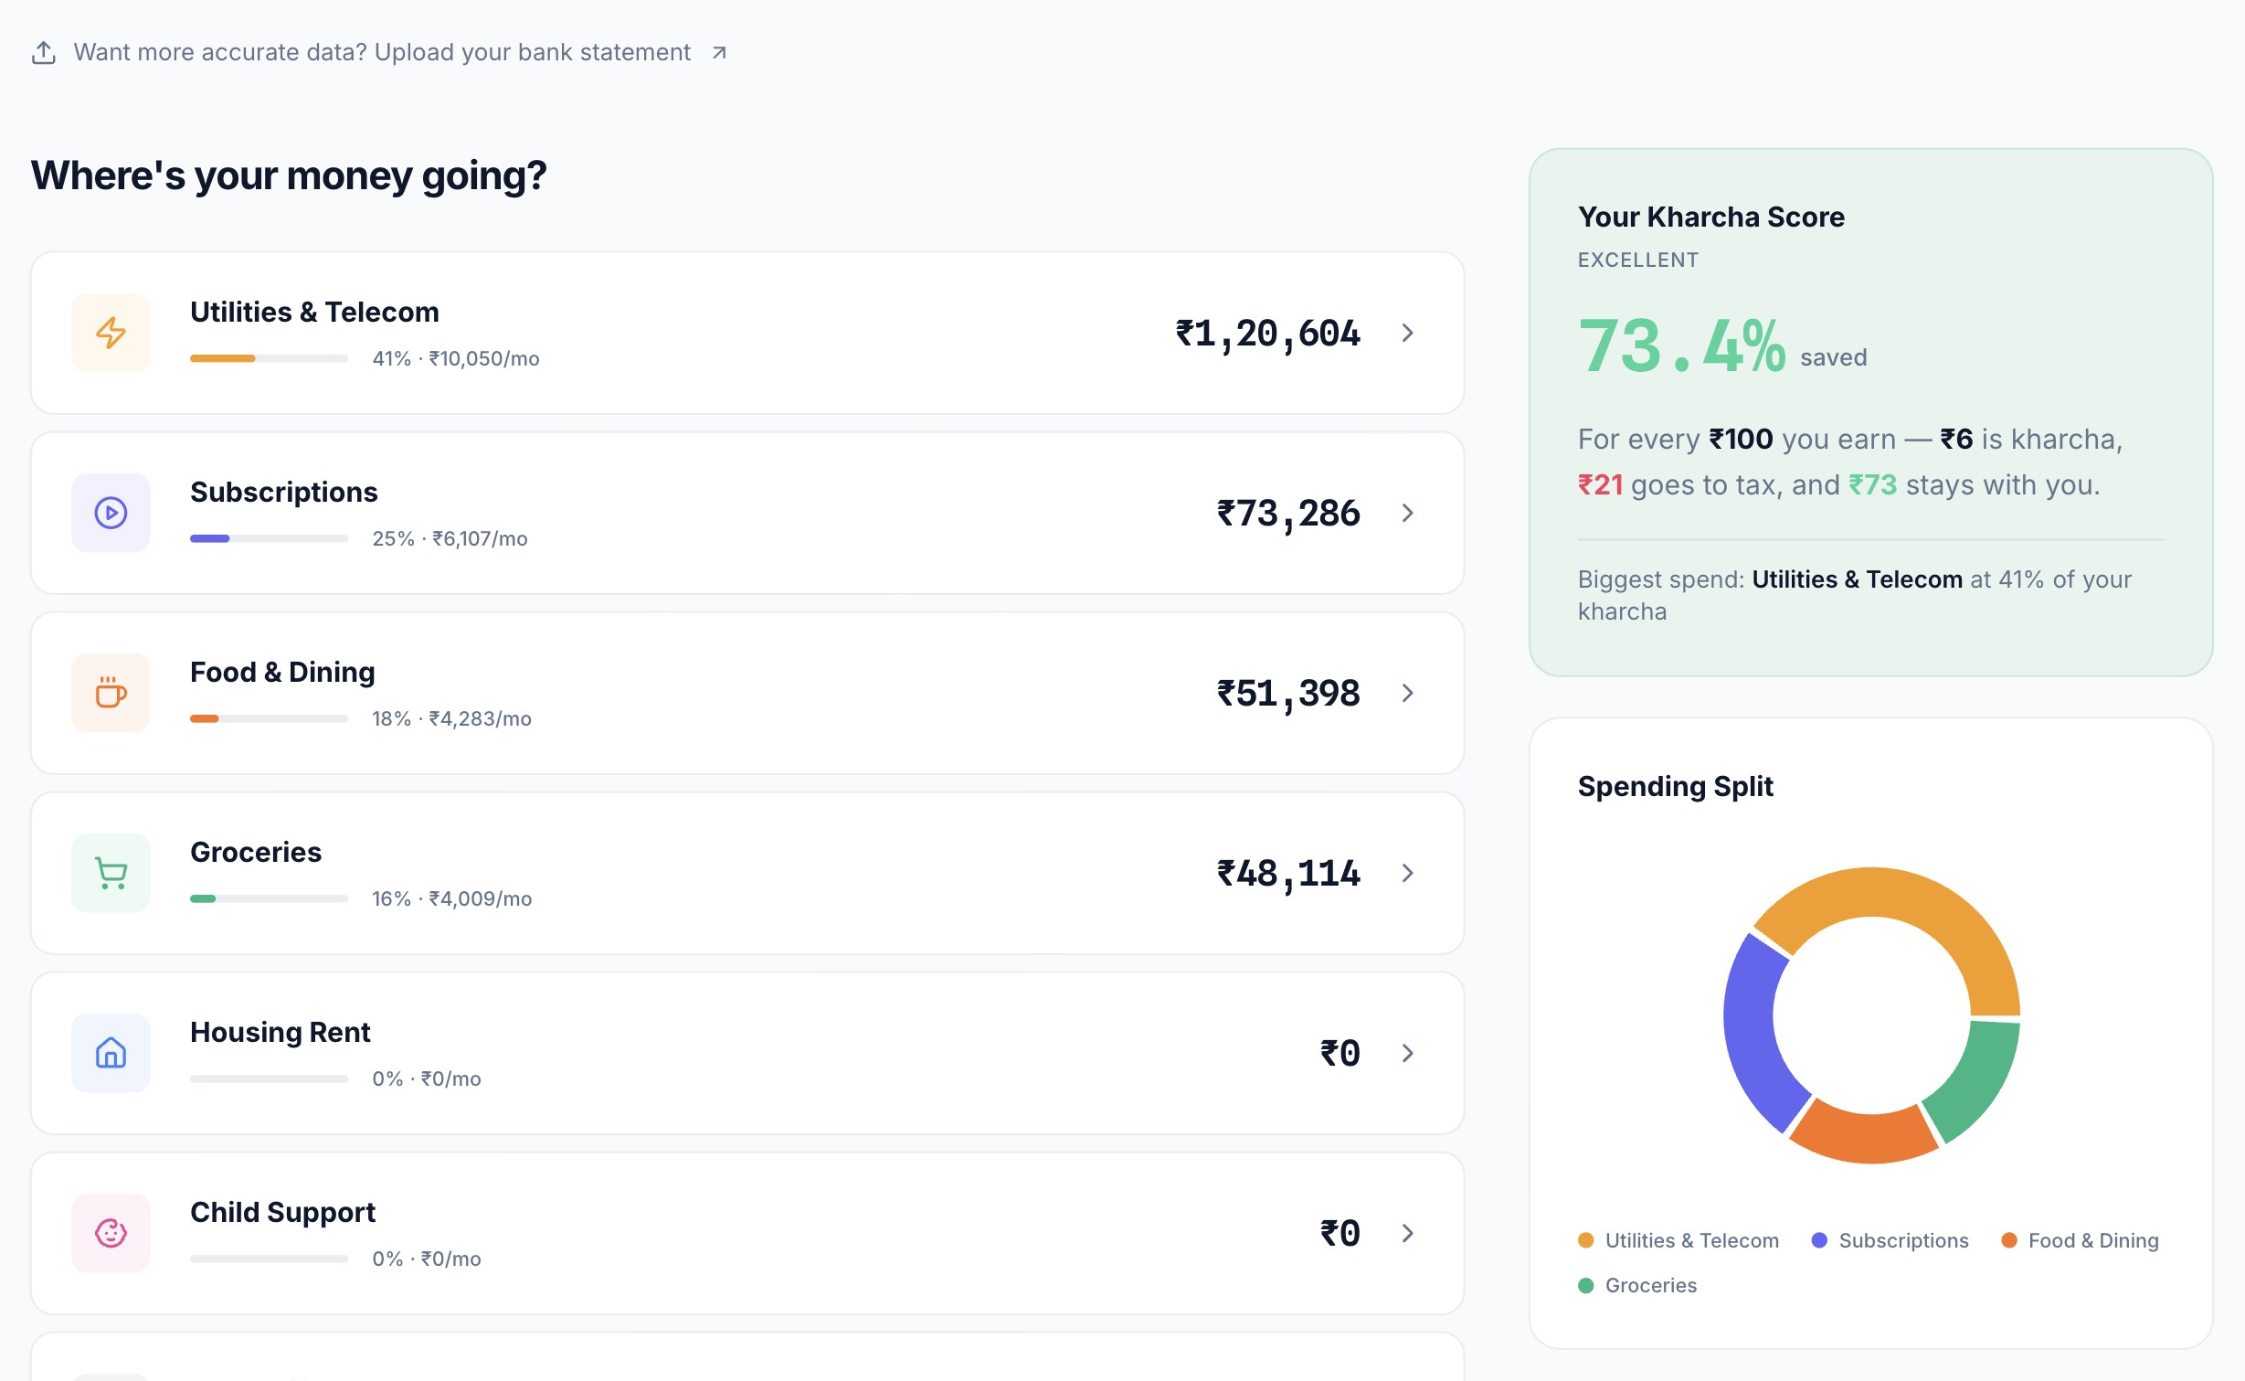Expand the Housing Rent chevron arrow
This screenshot has height=1381, width=2245.
(x=1407, y=1053)
